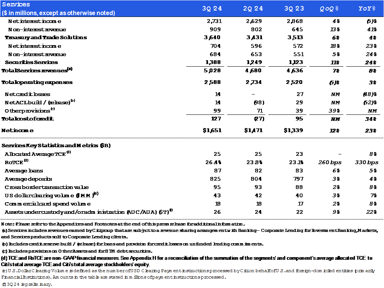Select the "Total operating expenses" row label
384x288 pixels.
tap(37, 82)
